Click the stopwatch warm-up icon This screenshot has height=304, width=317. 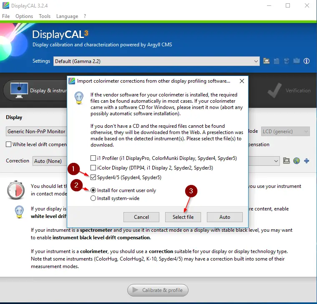[16, 190]
